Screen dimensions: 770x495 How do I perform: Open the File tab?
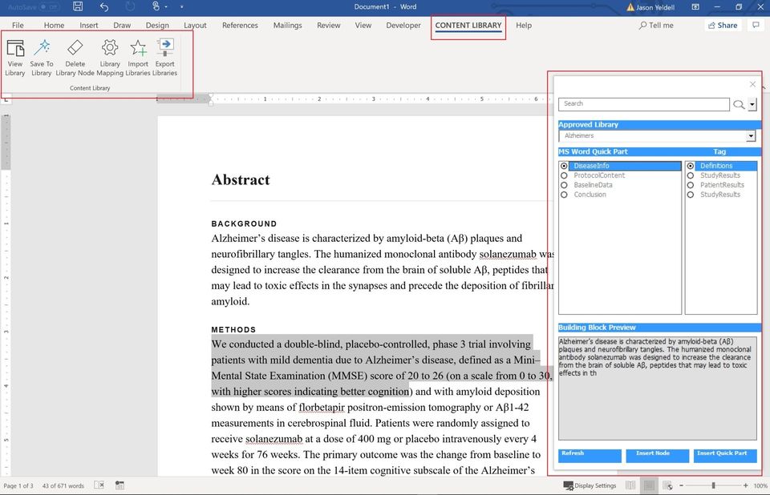point(18,25)
